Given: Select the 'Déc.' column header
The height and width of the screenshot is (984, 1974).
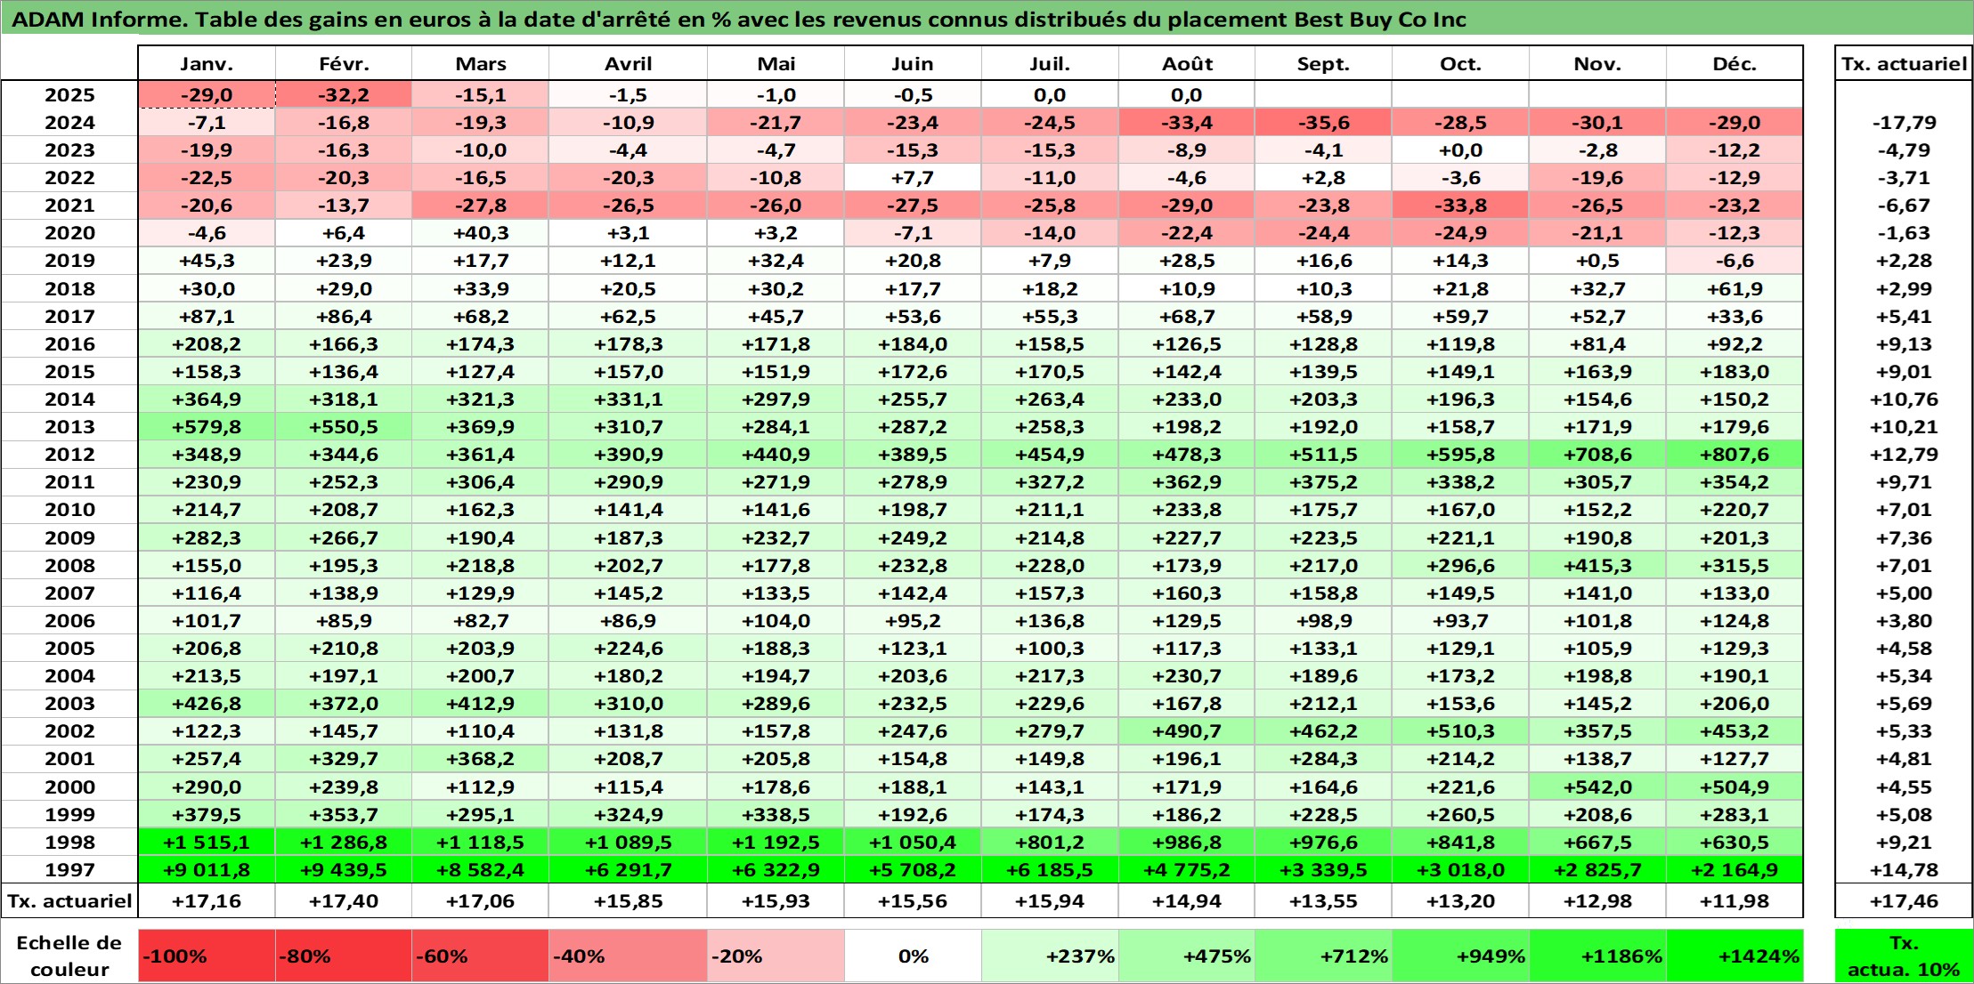Looking at the screenshot, I should (1734, 63).
